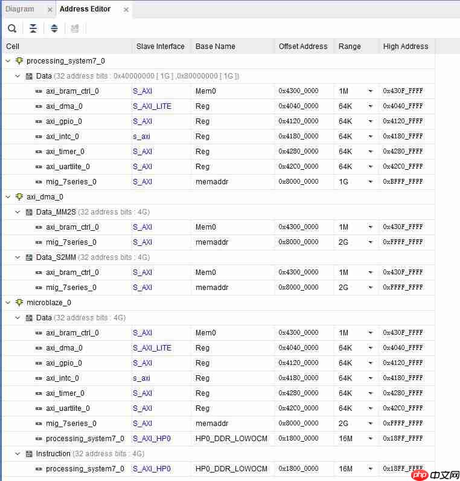Viewport: 460px width, 481px height.
Task: Select mig_7series_0 row under microblaze_0 Data
Action: [x=219, y=424]
